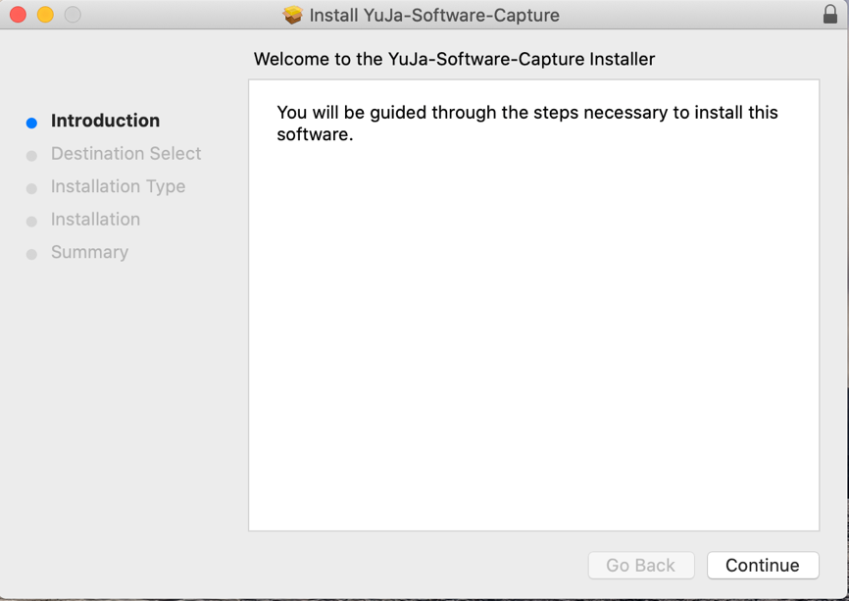Image resolution: width=849 pixels, height=601 pixels.
Task: Select the Destination Select step label
Action: (x=125, y=154)
